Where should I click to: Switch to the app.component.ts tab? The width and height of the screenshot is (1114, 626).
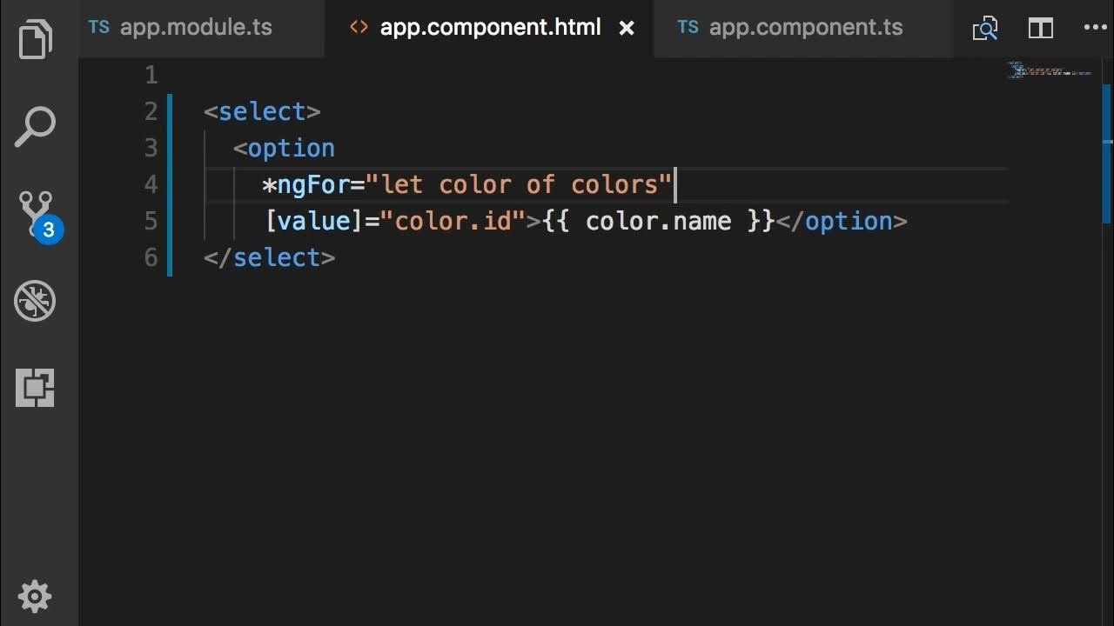(x=805, y=28)
